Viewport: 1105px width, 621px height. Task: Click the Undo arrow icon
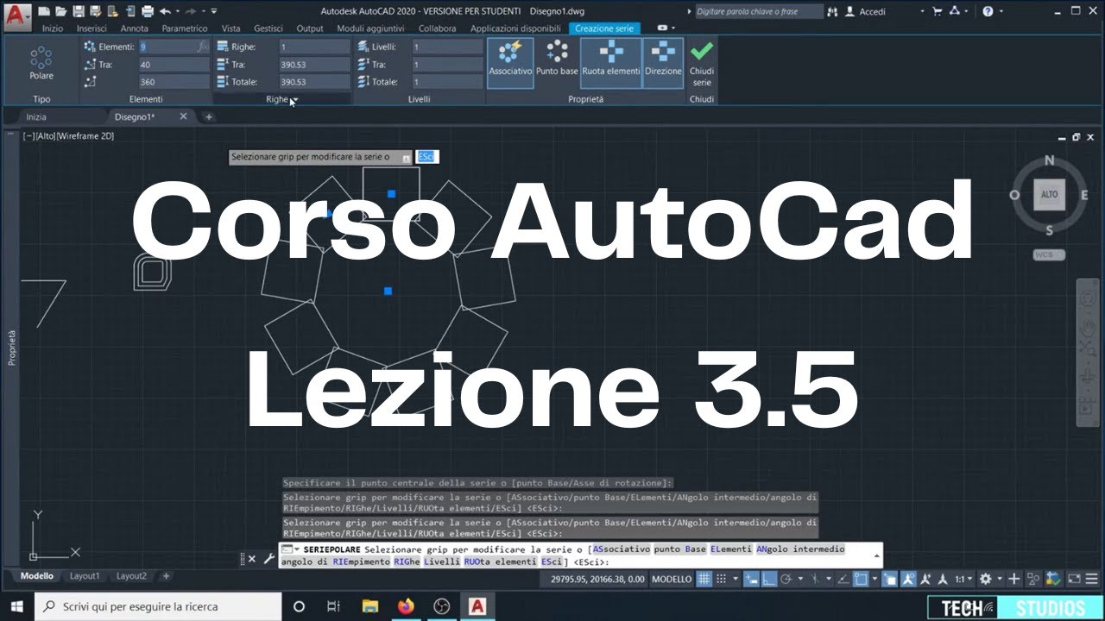point(165,11)
